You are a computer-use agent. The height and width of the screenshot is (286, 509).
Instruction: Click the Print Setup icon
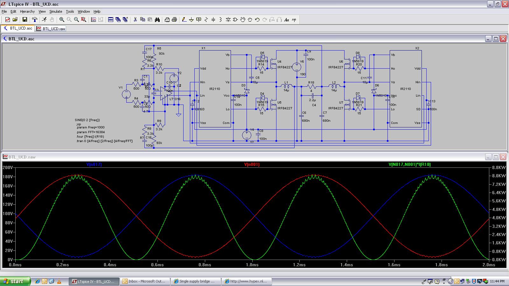[167, 20]
